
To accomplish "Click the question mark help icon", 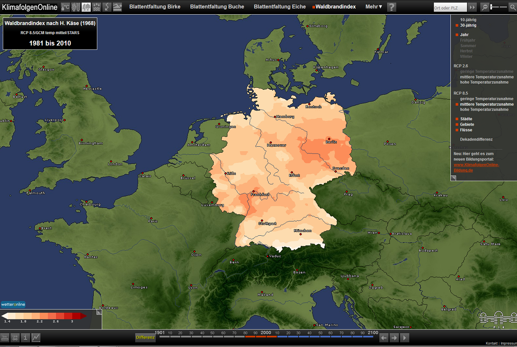I will [x=391, y=7].
